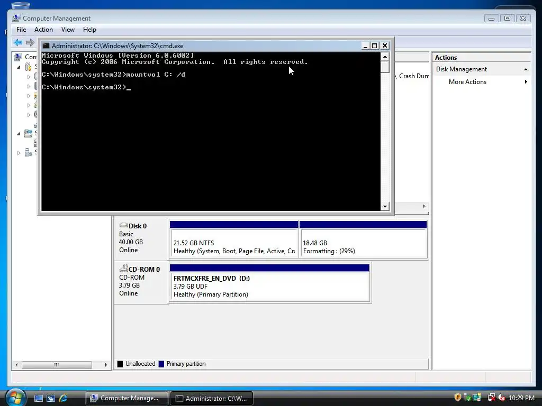Click Show Desktop in Quick Launch

(38, 398)
